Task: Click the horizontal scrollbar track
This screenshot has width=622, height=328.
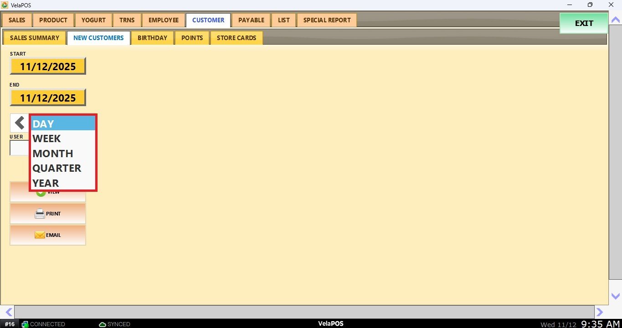Action: click(304, 312)
